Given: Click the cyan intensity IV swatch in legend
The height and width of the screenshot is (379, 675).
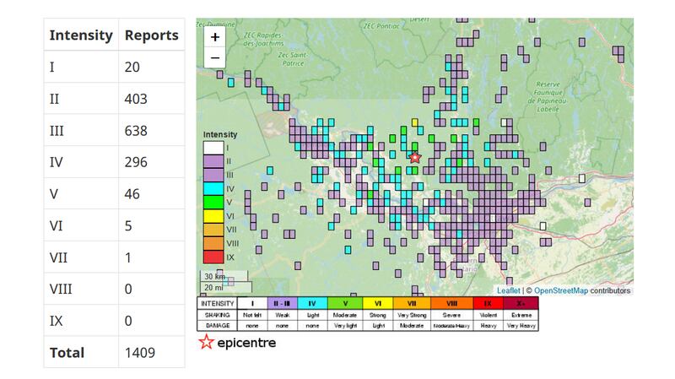Looking at the screenshot, I should coord(213,188).
